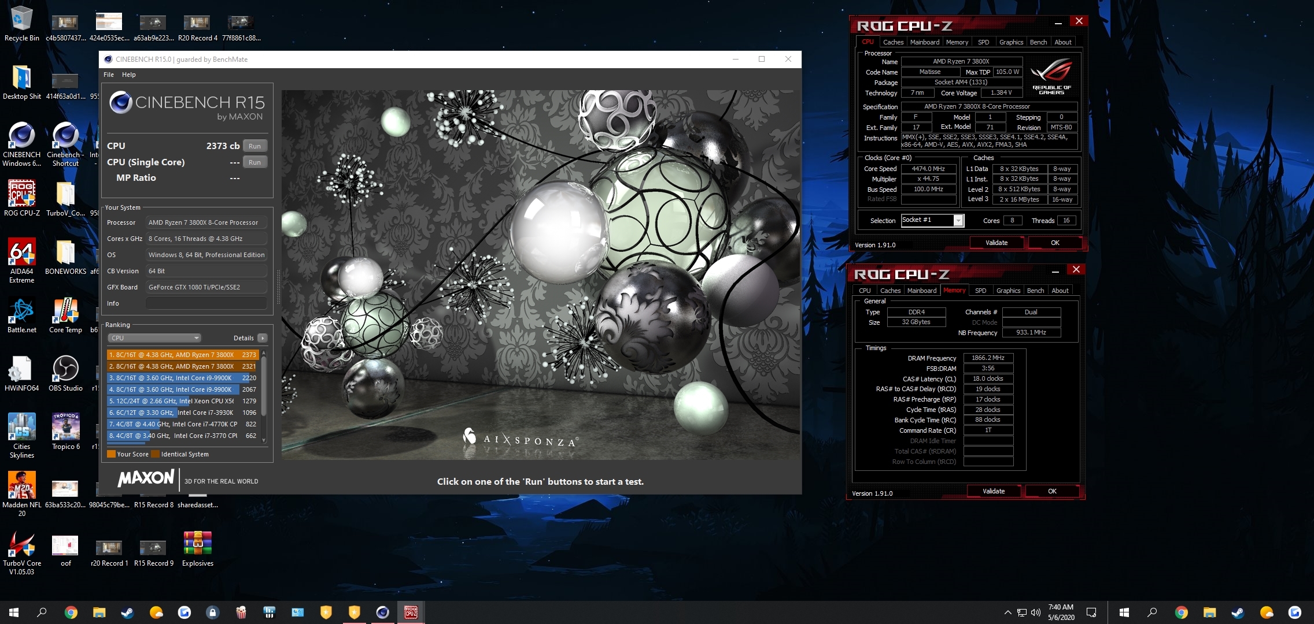This screenshot has height=624, width=1314.
Task: Open Cinebench File menu
Action: (x=109, y=75)
